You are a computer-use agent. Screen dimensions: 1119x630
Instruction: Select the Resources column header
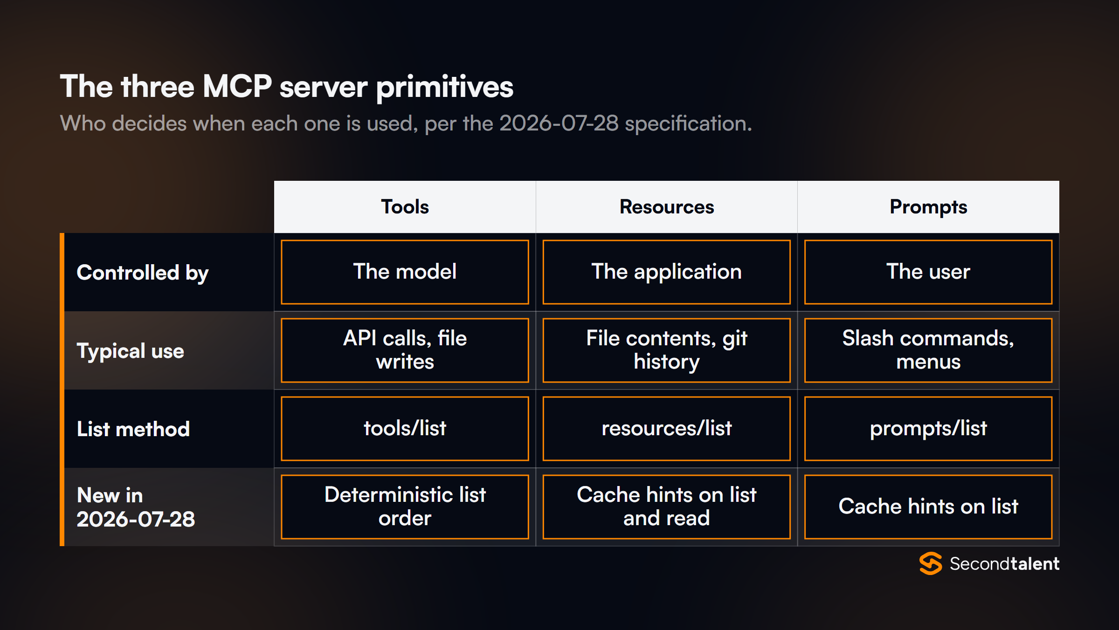[667, 207]
